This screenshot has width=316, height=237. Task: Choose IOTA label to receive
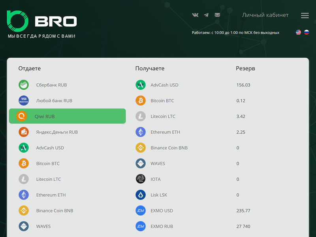pos(156,179)
